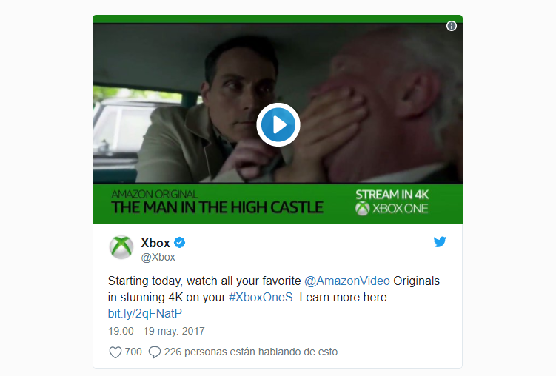The height and width of the screenshot is (376, 556).
Task: Click the Stream in 4K banner text
Action: (x=392, y=195)
